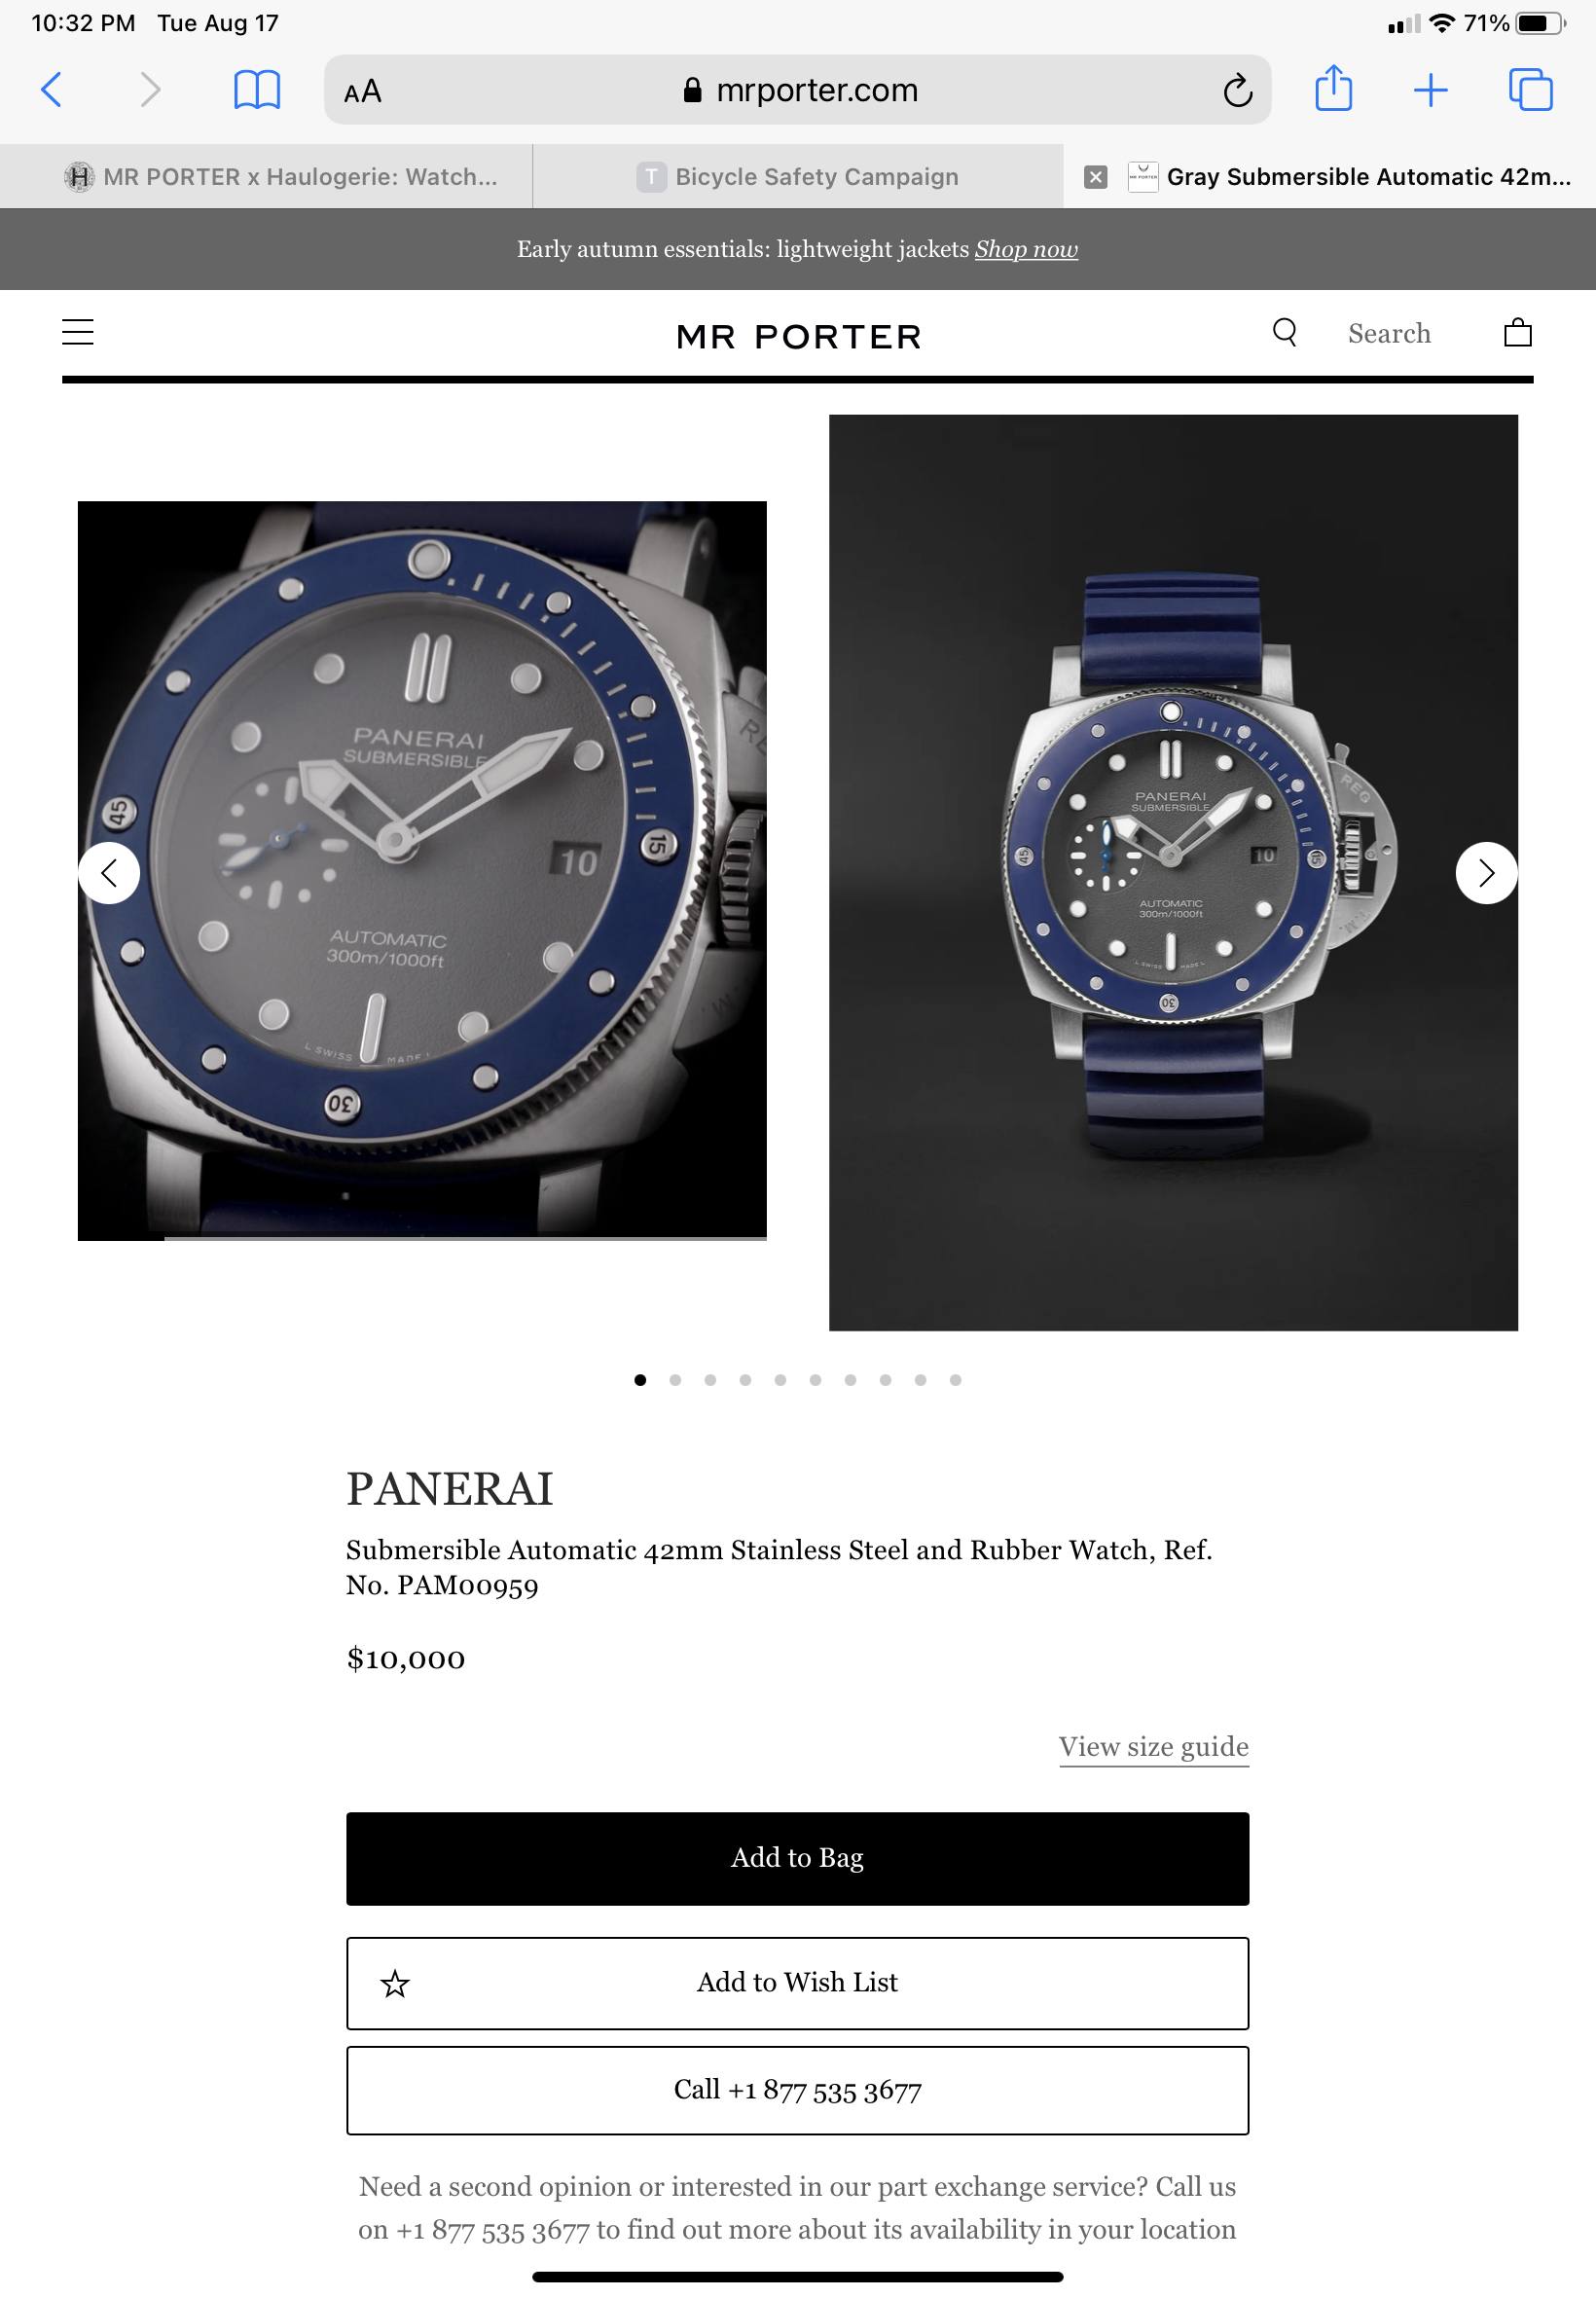Select the last carousel dot
Viewport: 1596px width, 2297px height.
[x=955, y=1379]
